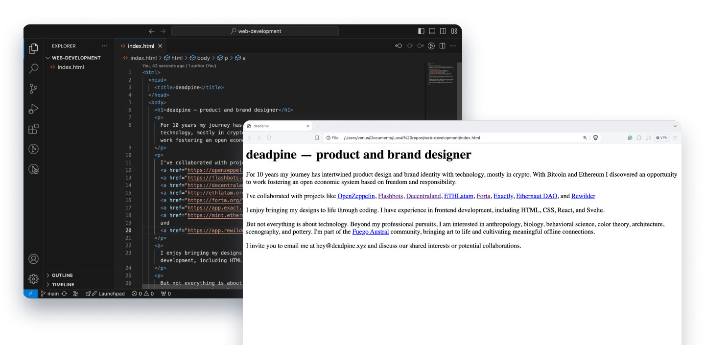Split the editor to the right
Image resolution: width=705 pixels, height=345 pixels.
(x=442, y=46)
